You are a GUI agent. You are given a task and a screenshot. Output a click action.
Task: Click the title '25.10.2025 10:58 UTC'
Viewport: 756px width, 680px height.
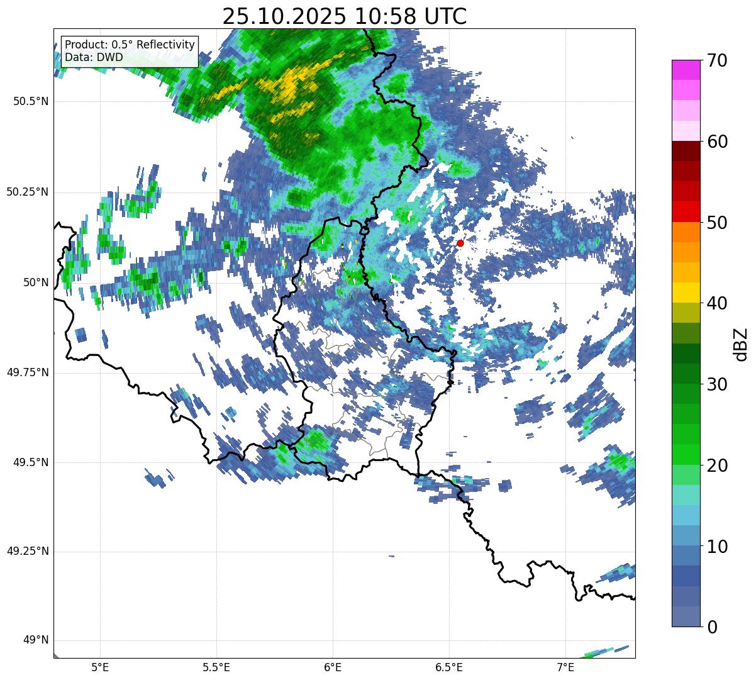click(345, 16)
